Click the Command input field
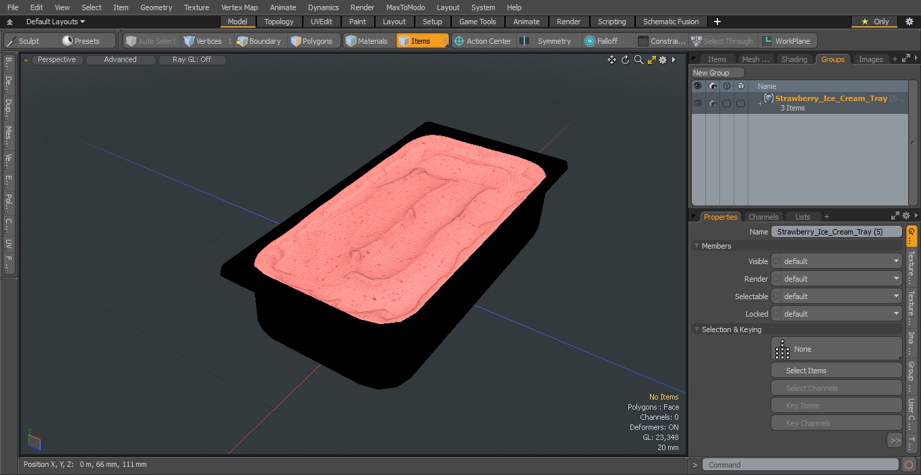921x475 pixels. pyautogui.click(x=800, y=465)
